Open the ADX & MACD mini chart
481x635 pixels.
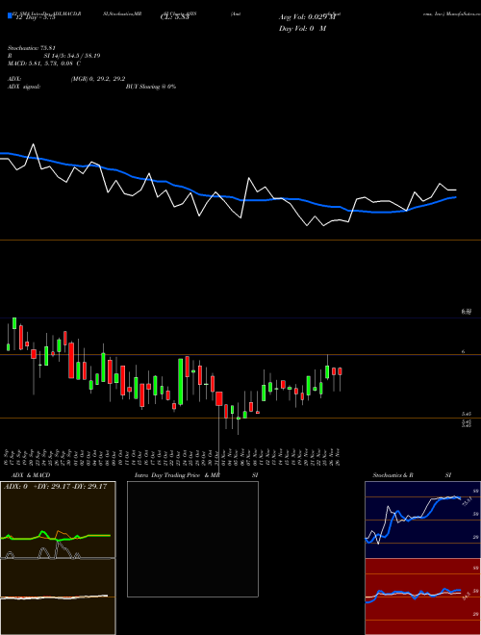click(x=58, y=558)
